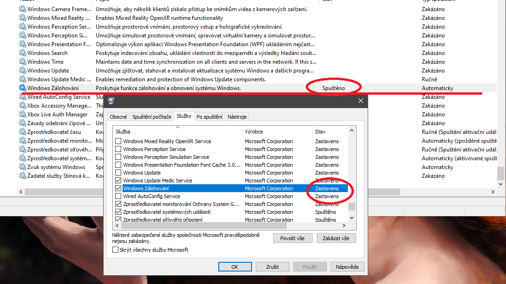Click Services window horizontal scroll left arrow

pos(21,192)
